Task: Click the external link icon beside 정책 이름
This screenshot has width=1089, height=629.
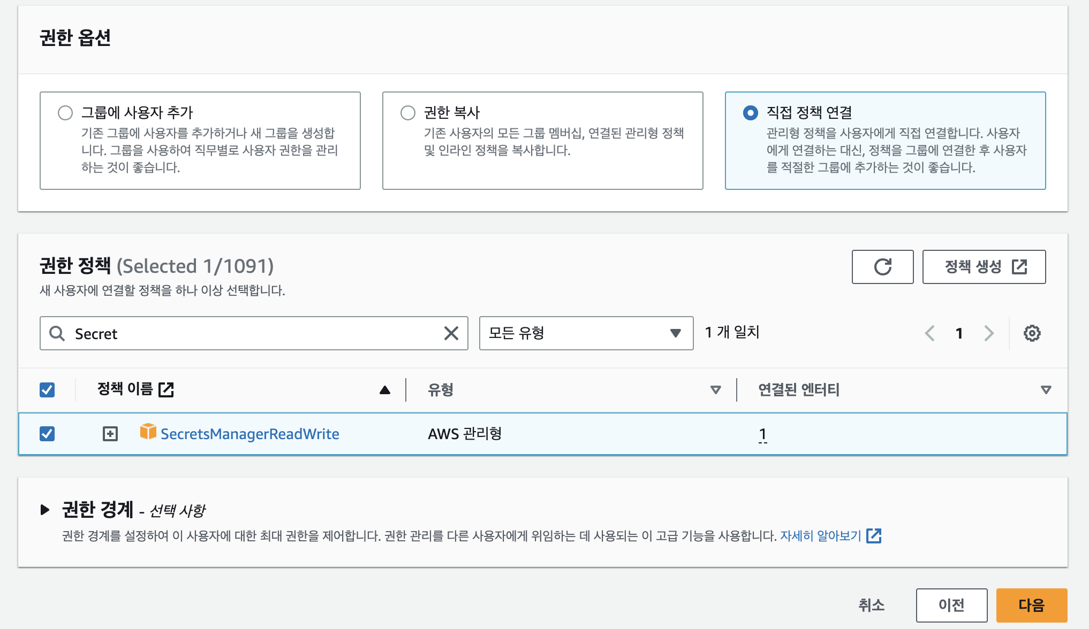Action: pos(167,389)
